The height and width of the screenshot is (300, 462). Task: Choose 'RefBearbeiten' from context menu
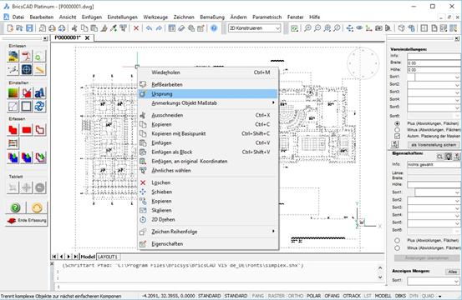(208, 85)
